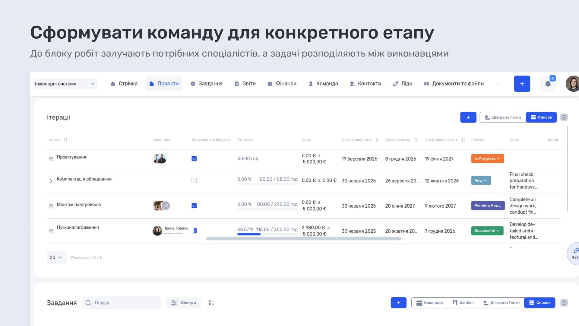
Task: Click sum cell 2 980,00 € з 5 000,00 €
Action: (315, 231)
